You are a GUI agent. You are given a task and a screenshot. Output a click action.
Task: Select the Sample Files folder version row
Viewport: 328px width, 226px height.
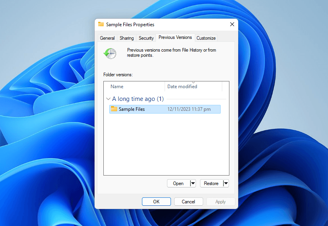pyautogui.click(x=165, y=109)
